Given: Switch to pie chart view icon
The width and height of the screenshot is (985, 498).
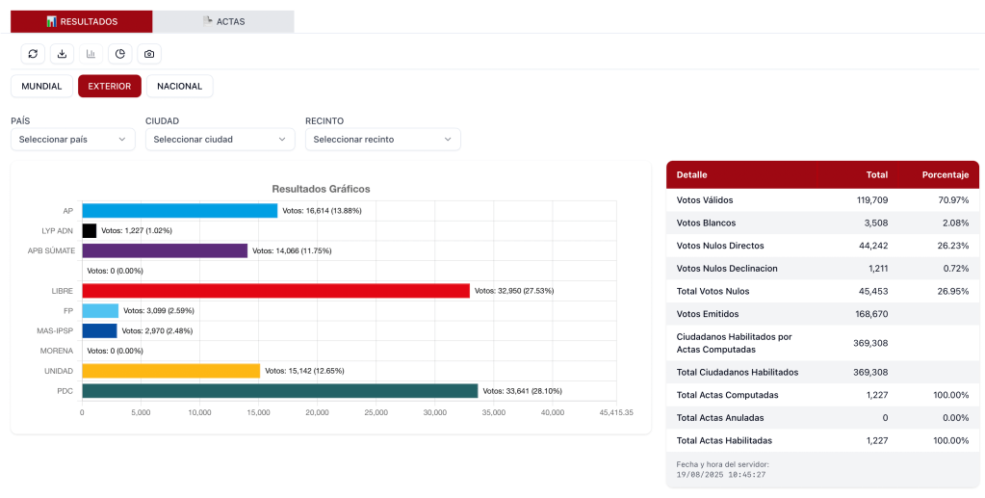Looking at the screenshot, I should (119, 54).
